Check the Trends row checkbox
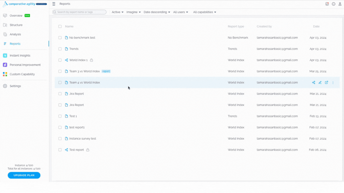This screenshot has height=193, width=344. click(x=60, y=49)
